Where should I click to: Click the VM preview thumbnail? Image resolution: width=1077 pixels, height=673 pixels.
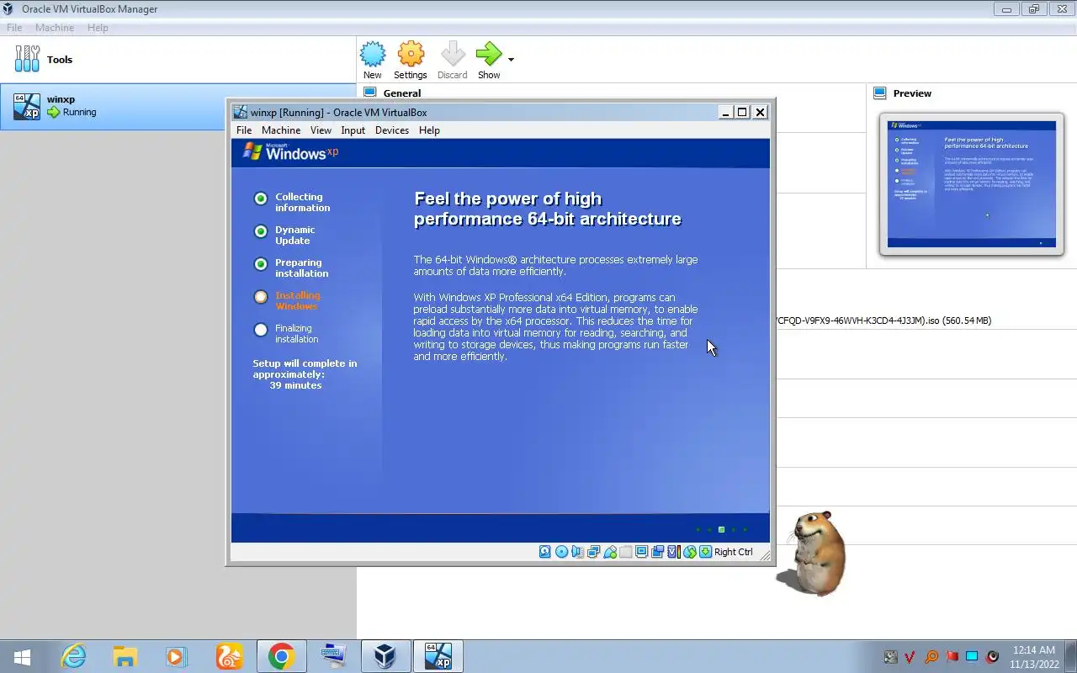click(971, 184)
